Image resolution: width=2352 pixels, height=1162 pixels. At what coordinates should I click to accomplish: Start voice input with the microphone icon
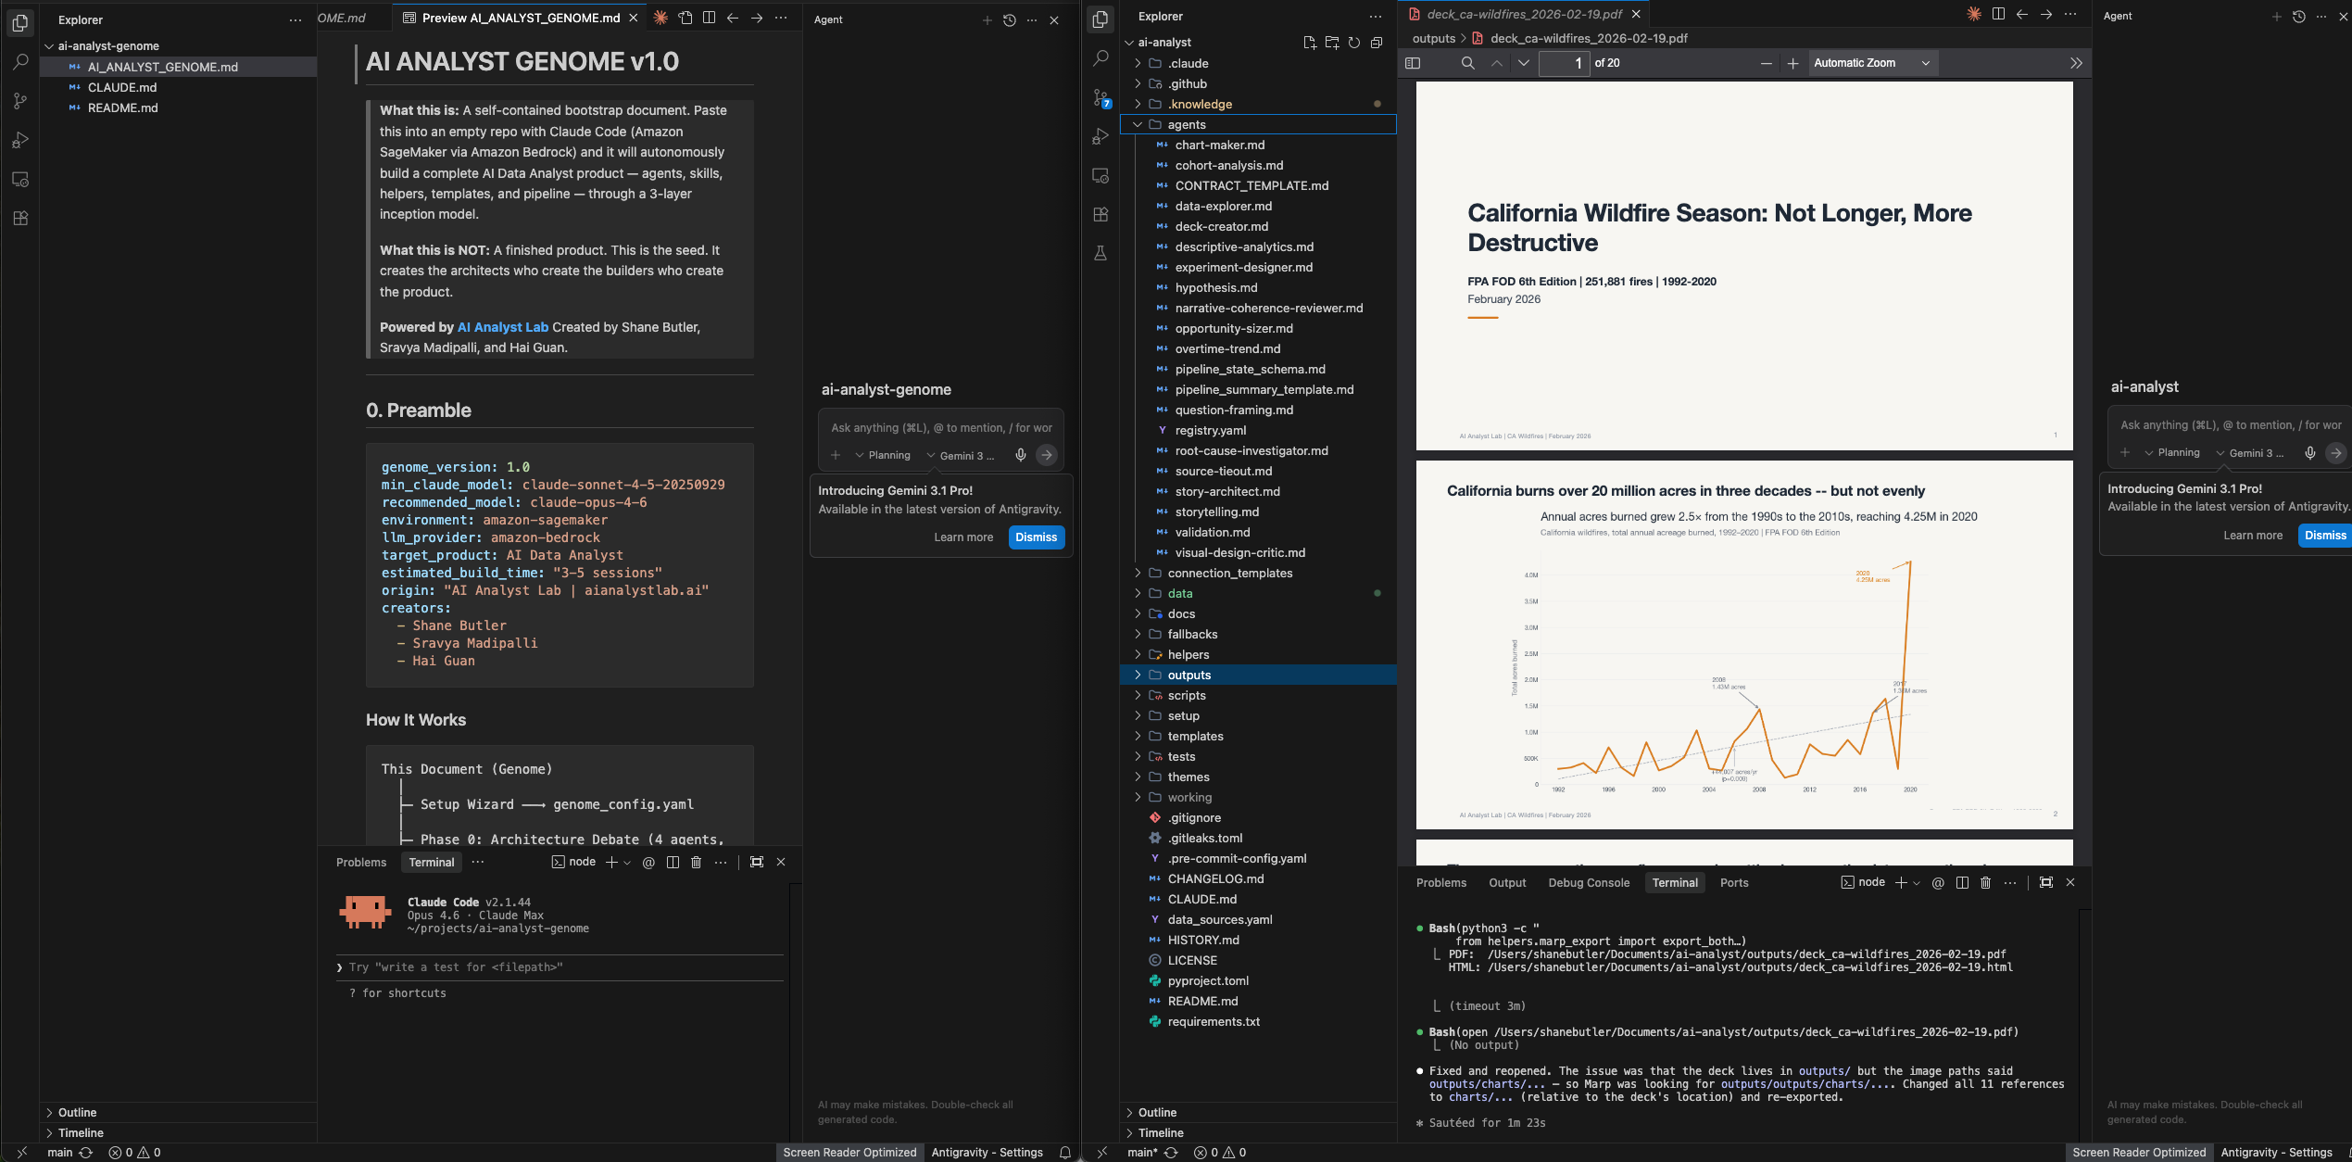tap(1020, 455)
